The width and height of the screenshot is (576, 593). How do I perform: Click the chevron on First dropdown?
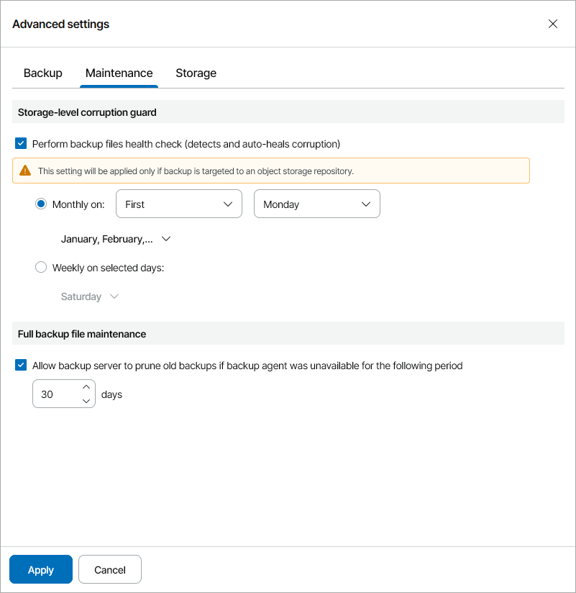tap(228, 204)
